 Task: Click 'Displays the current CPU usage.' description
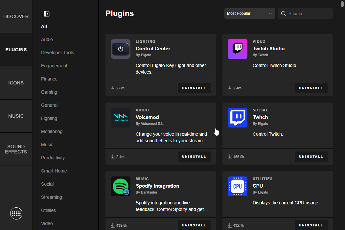[286, 203]
